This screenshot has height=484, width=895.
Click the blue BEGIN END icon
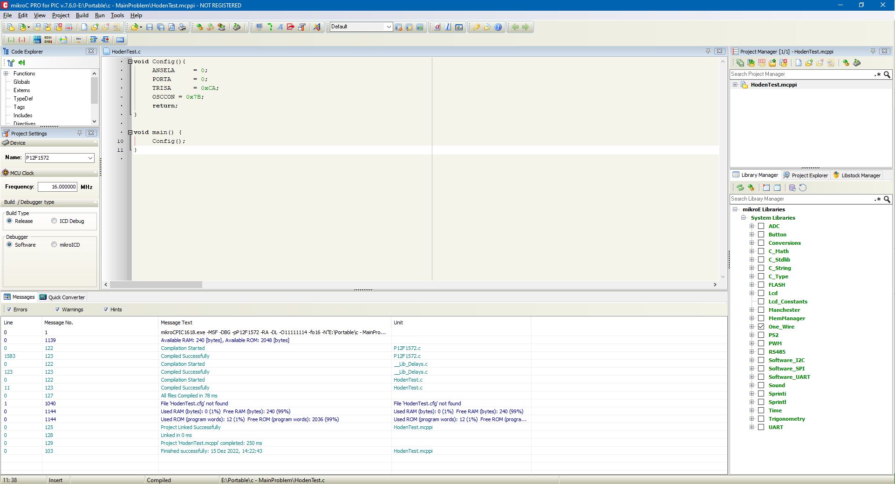coord(37,40)
